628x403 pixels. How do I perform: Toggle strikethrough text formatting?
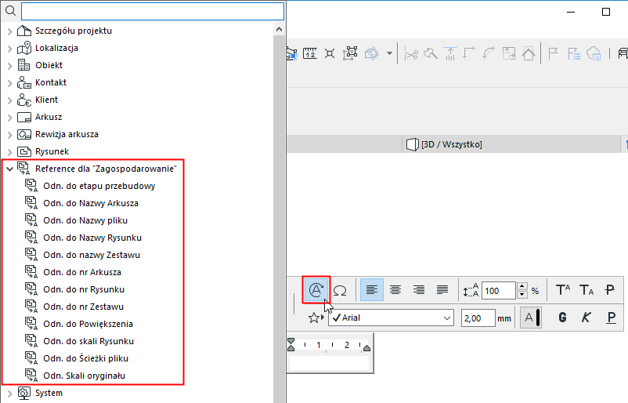tap(609, 289)
